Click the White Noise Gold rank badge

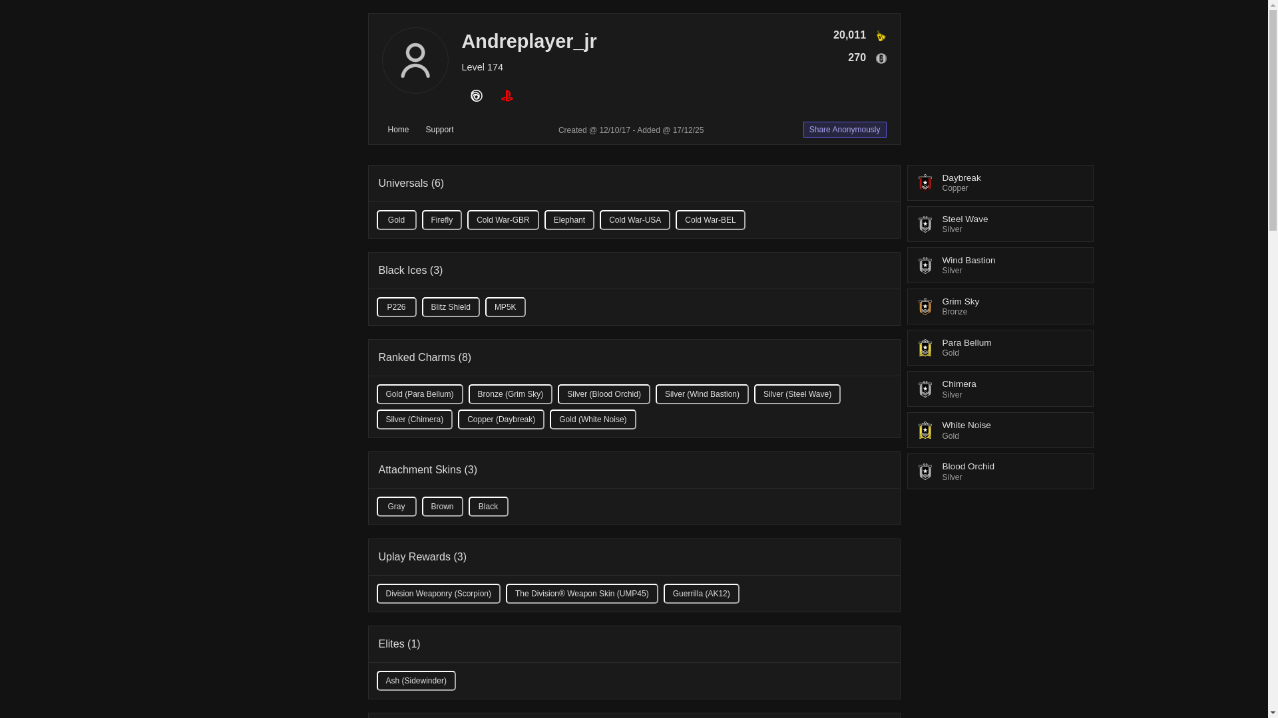[925, 430]
